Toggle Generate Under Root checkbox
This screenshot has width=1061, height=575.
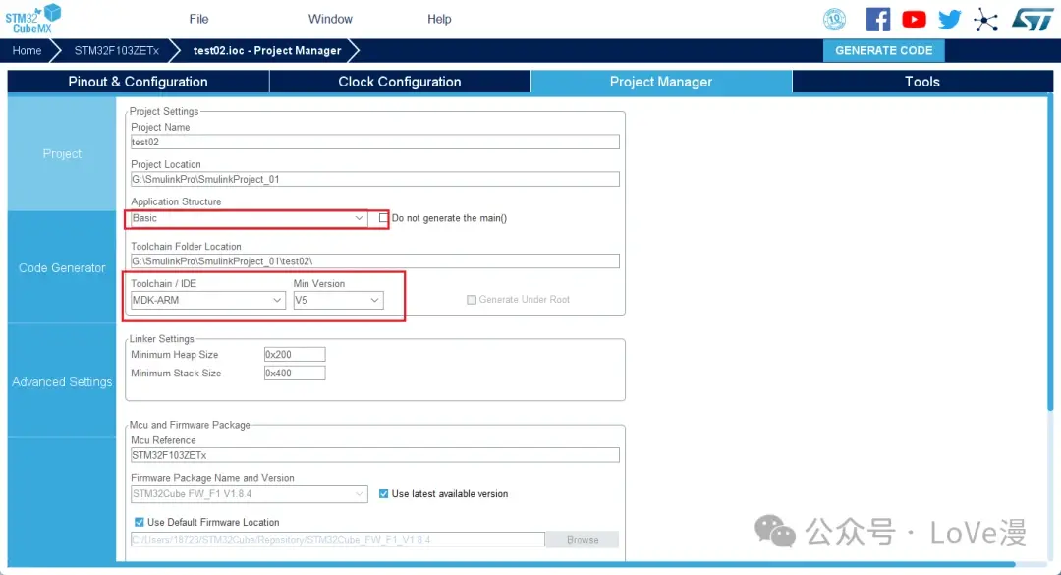(472, 300)
